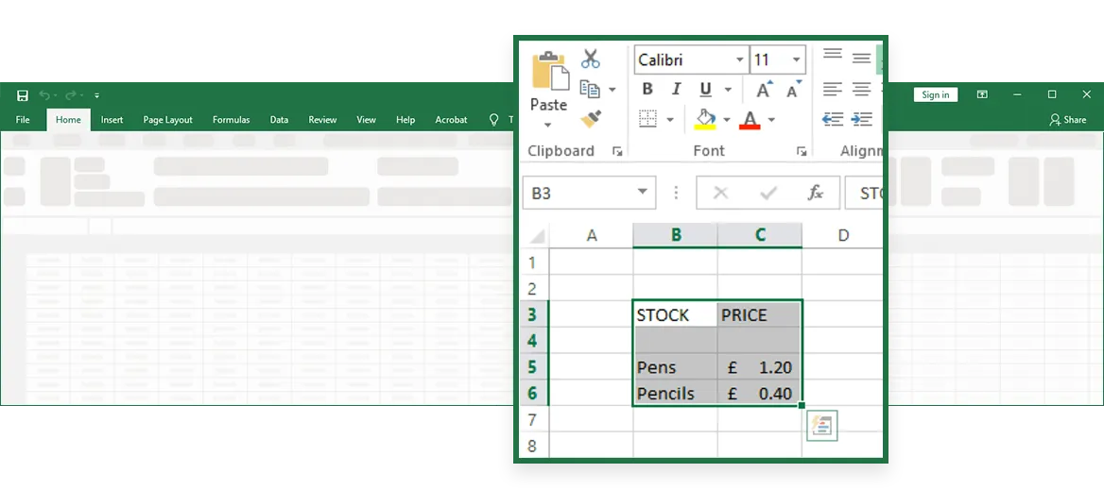
Task: Toggle Bold formatting
Action: pyautogui.click(x=647, y=90)
